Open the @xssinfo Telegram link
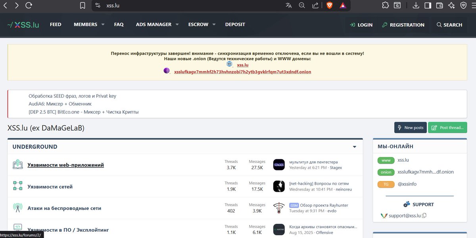This screenshot has width=476, height=238. pos(407,184)
